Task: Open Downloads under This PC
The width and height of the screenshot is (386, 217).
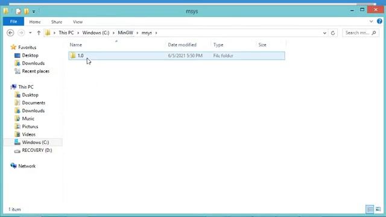Action: tap(33, 110)
